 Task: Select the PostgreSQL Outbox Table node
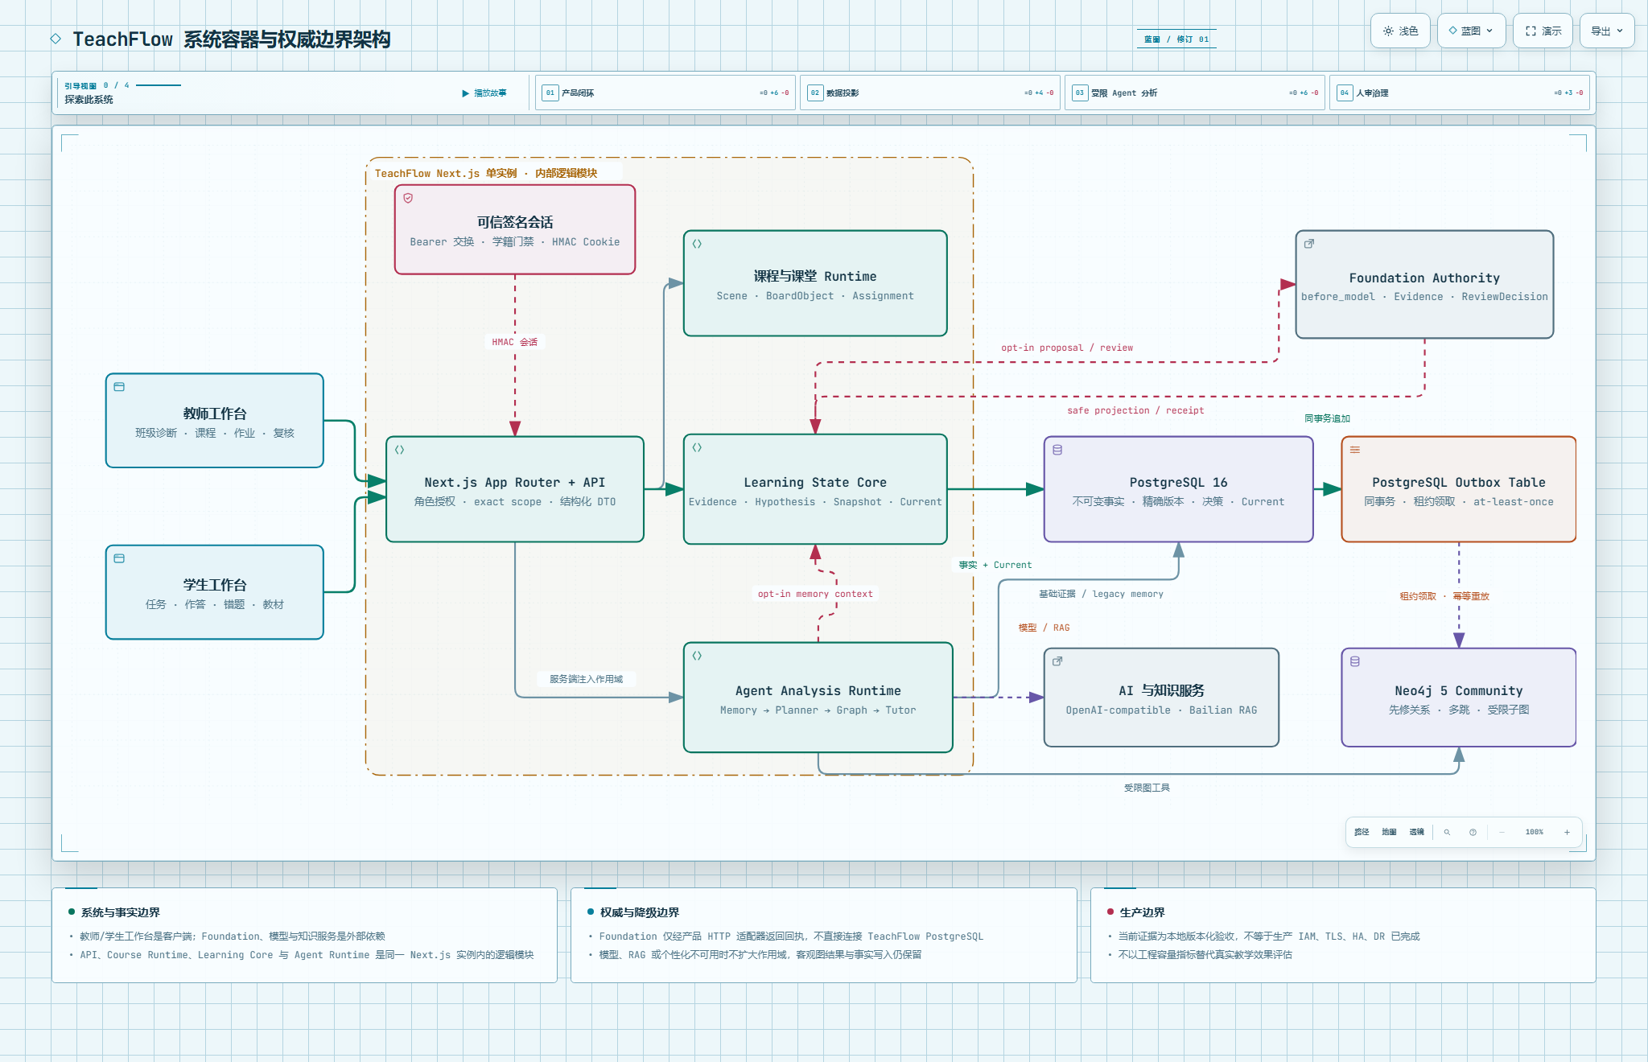click(1459, 489)
